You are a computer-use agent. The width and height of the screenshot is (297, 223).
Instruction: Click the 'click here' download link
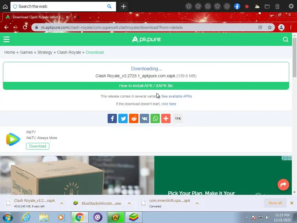[x=169, y=104]
